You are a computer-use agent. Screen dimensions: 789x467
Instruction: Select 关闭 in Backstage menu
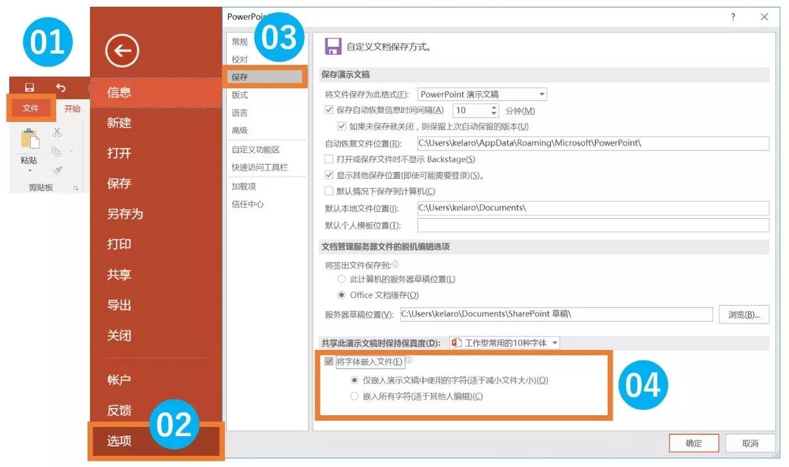pyautogui.click(x=119, y=336)
